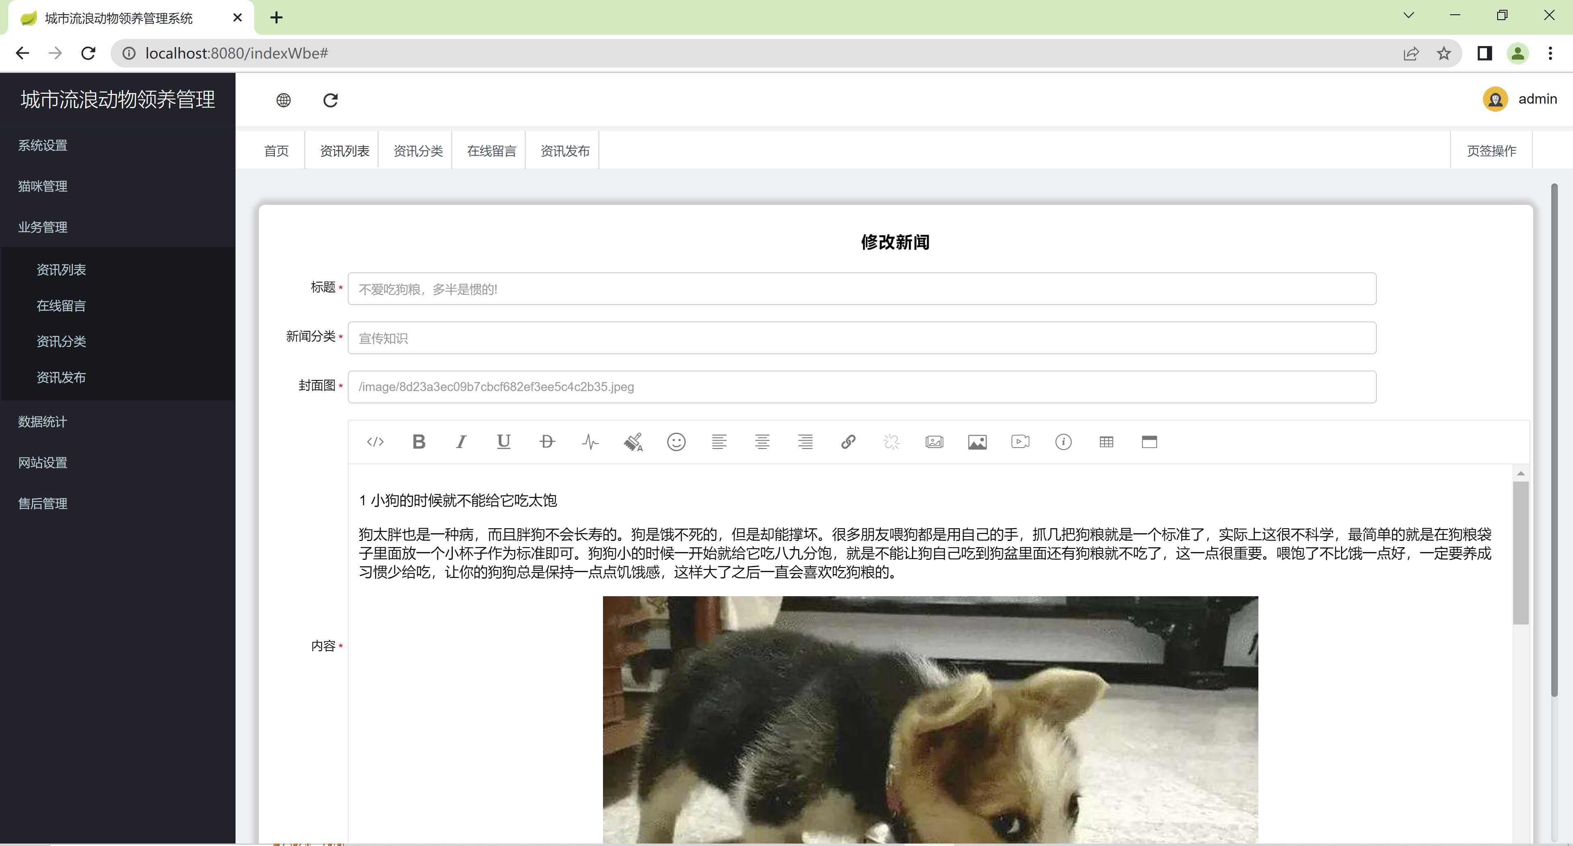Go back in browser history
Image resolution: width=1573 pixels, height=846 pixels.
tap(23, 54)
